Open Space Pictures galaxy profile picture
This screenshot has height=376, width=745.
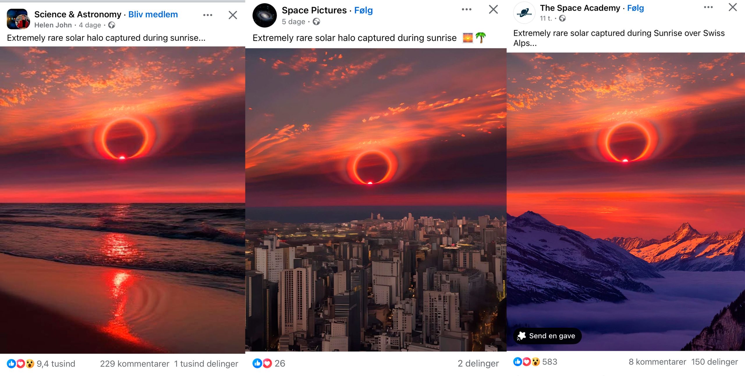coord(265,15)
